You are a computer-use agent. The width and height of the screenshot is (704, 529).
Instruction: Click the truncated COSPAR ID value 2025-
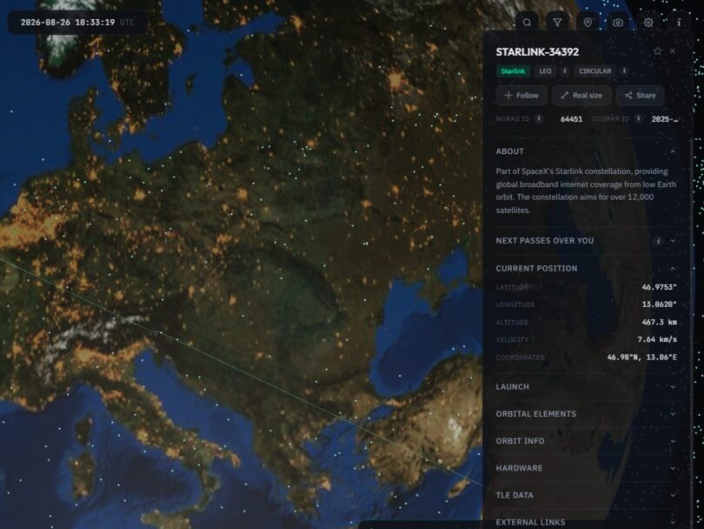[x=665, y=119]
